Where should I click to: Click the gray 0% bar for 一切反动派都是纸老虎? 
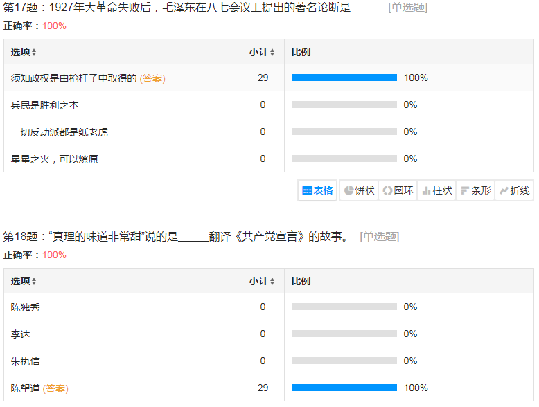coord(344,132)
